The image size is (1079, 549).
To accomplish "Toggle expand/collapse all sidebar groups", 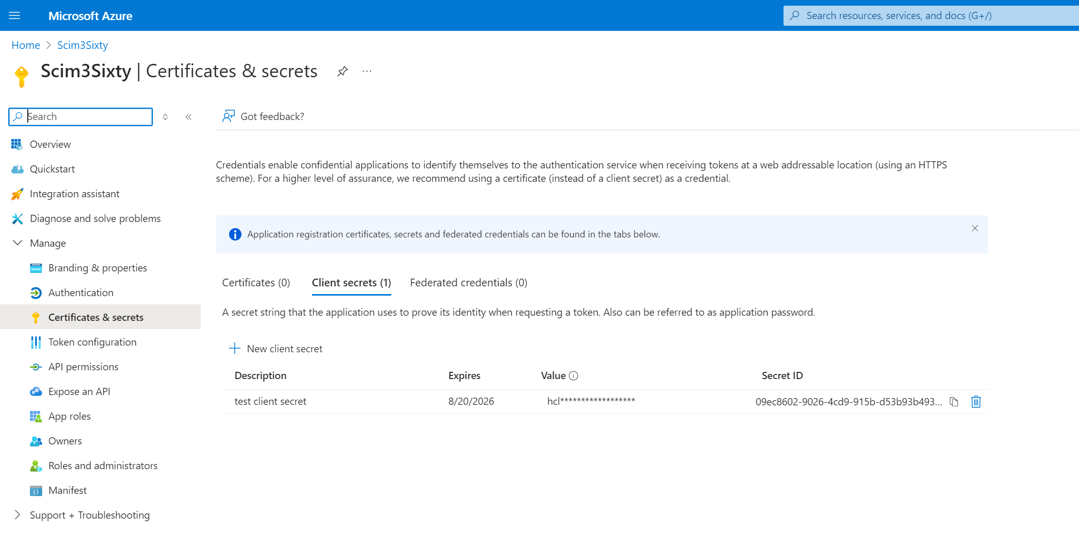I will [165, 117].
